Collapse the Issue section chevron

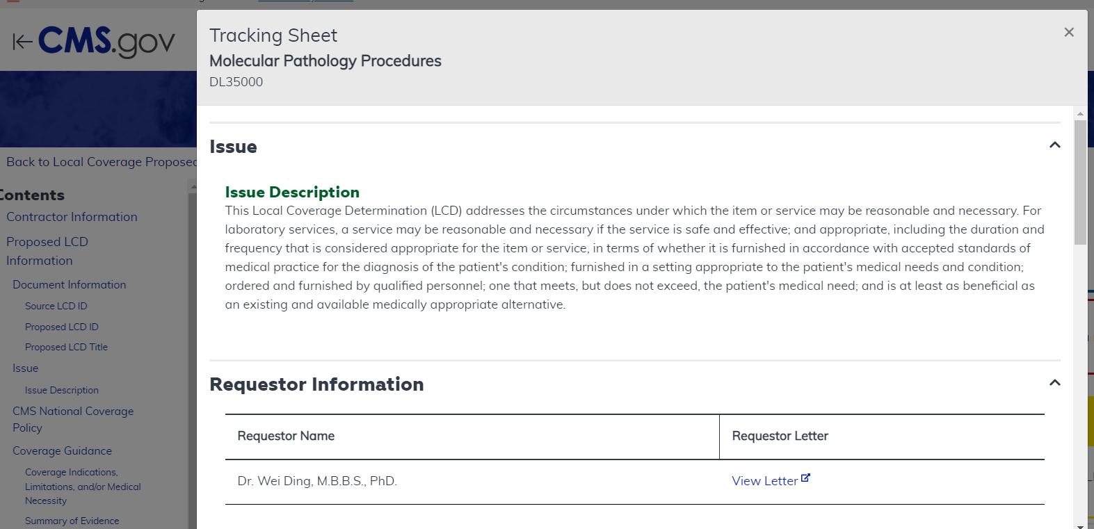(1054, 145)
